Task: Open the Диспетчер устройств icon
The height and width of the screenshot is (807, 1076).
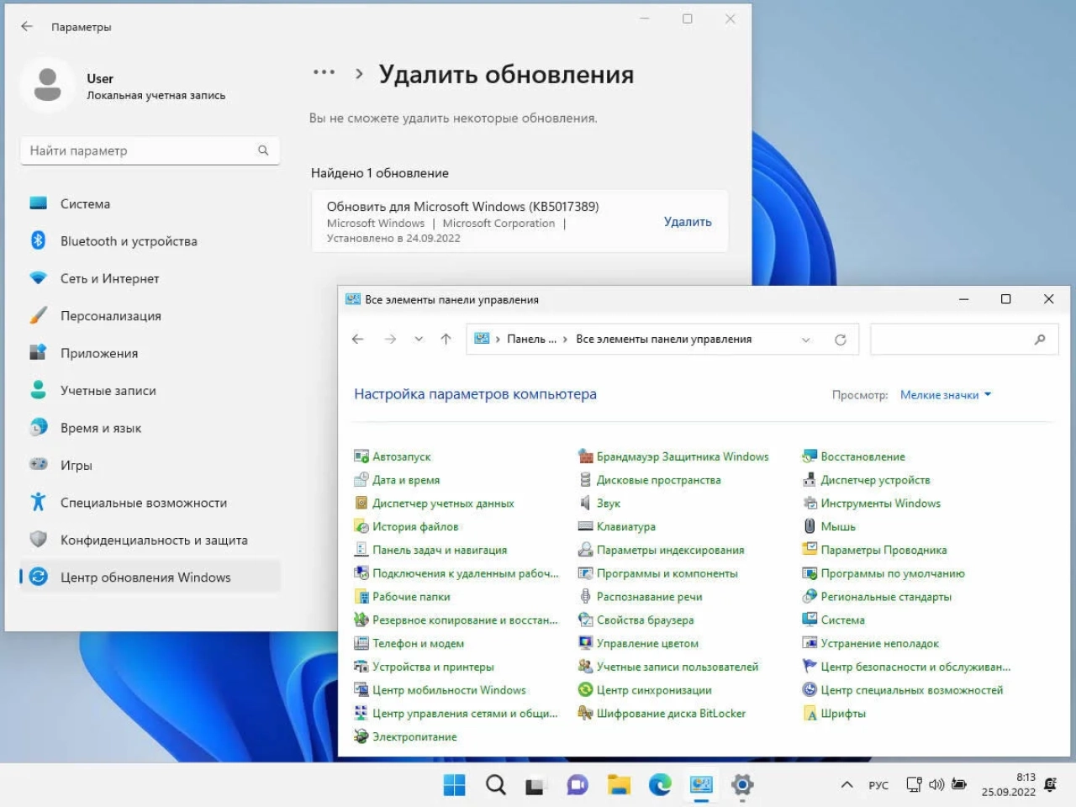Action: point(810,480)
